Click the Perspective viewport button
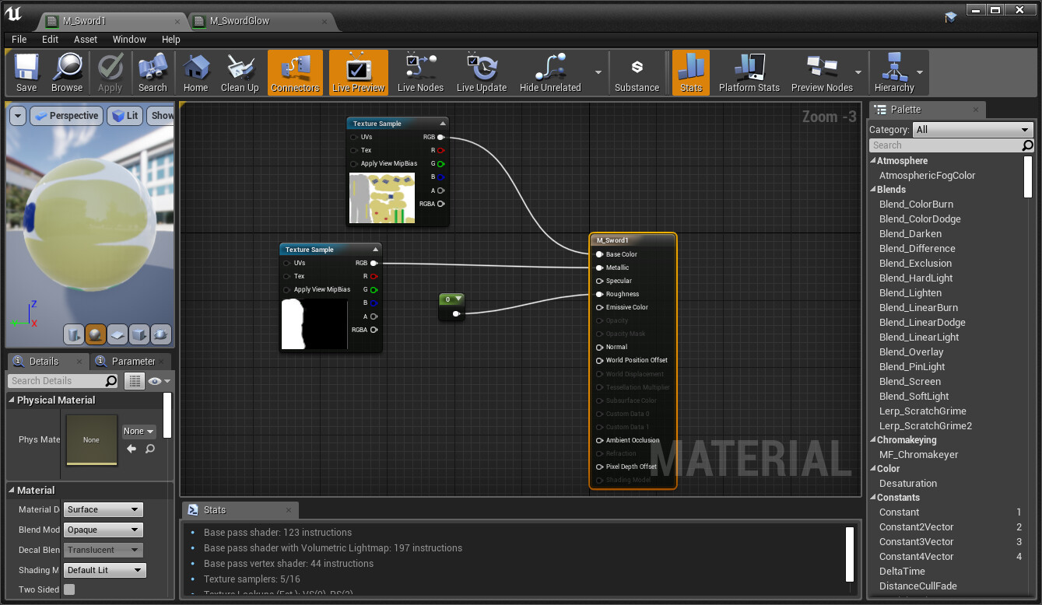 (67, 116)
